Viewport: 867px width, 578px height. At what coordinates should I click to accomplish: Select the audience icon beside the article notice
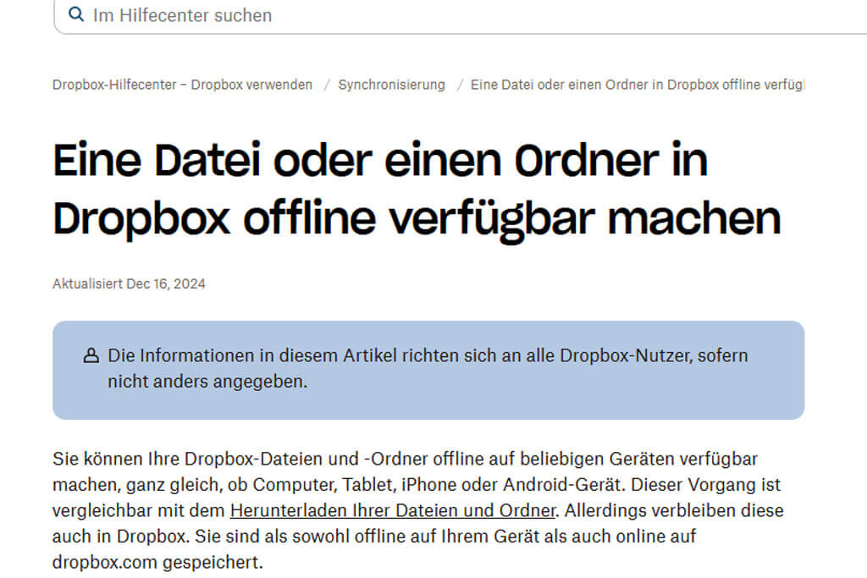tap(90, 355)
